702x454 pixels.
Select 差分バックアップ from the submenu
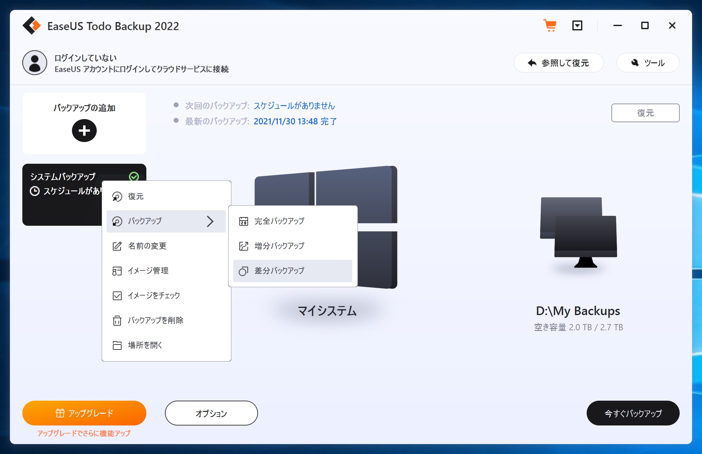tap(279, 271)
